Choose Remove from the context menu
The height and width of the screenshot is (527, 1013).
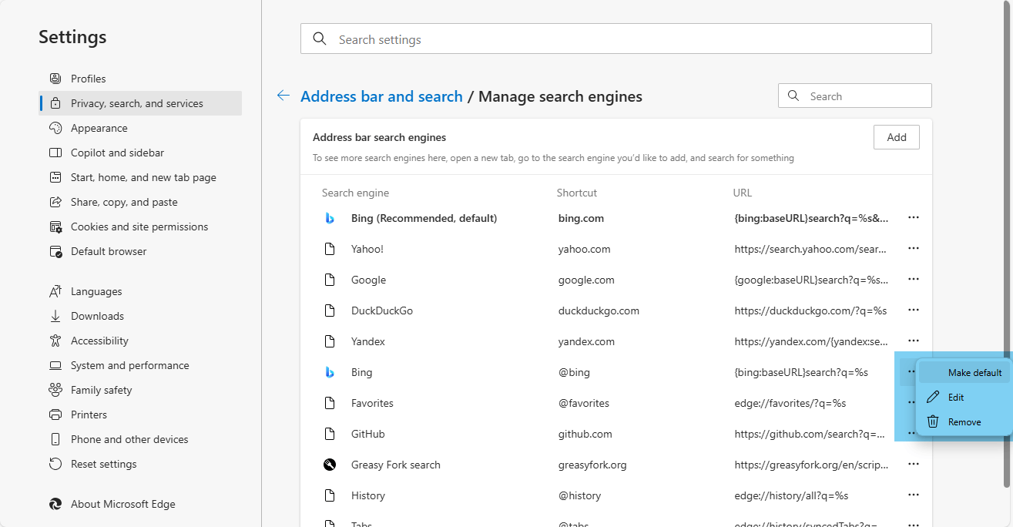(964, 422)
